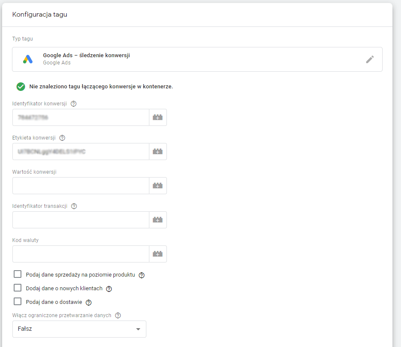The width and height of the screenshot is (401, 347).
Task: Show help for Identyfikator konwersji
Action: pyautogui.click(x=74, y=104)
